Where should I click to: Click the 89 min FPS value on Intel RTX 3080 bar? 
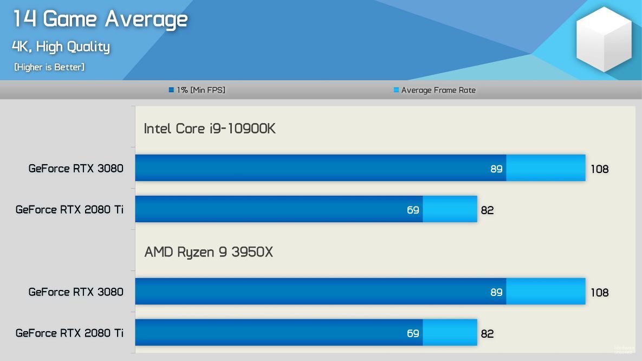tap(496, 169)
